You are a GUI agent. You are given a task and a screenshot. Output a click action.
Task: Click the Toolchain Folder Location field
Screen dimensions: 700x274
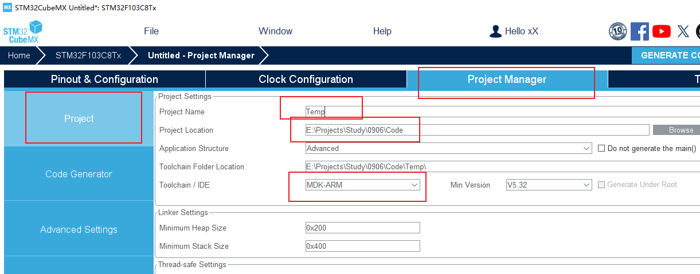coord(503,167)
